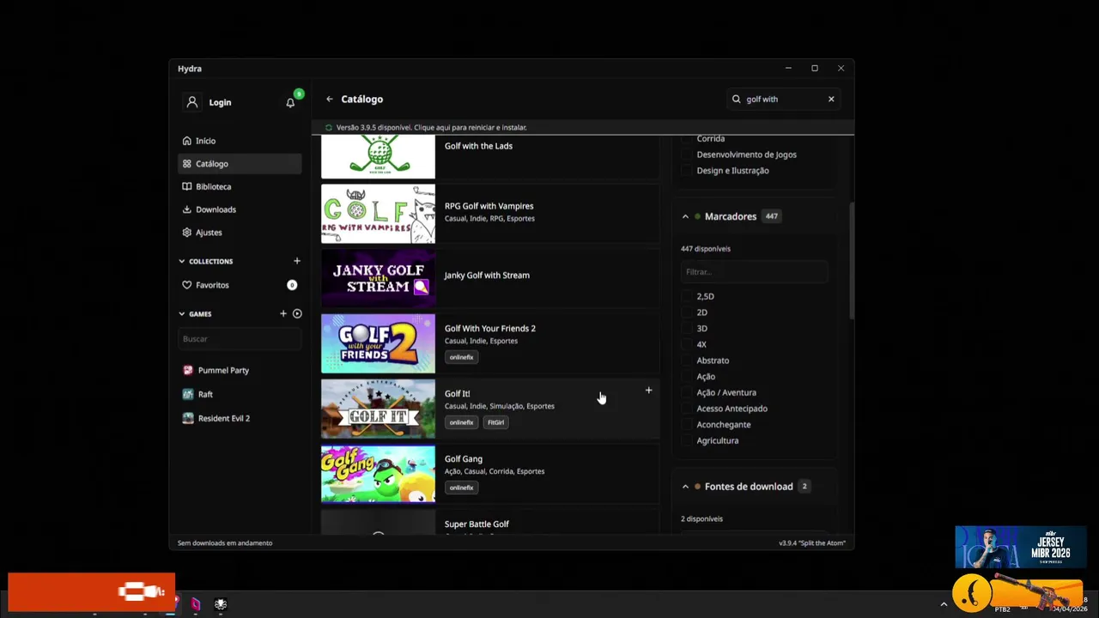Open RPG Golf with Vampires entry
The height and width of the screenshot is (618, 1099).
coord(490,213)
